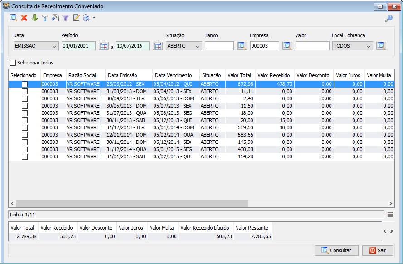
Task: Check the Selecionar todos checkbox
Action: (13, 63)
